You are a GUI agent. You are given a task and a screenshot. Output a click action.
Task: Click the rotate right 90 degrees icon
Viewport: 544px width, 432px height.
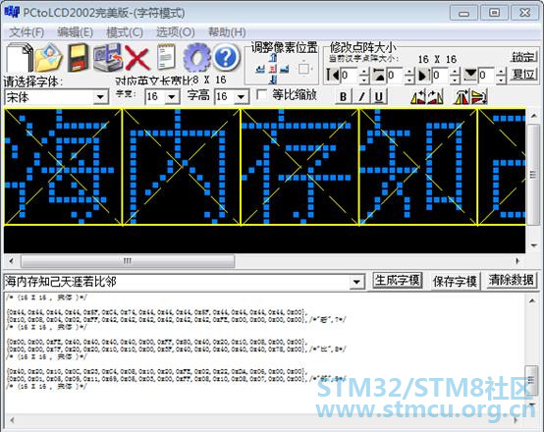tap(435, 97)
